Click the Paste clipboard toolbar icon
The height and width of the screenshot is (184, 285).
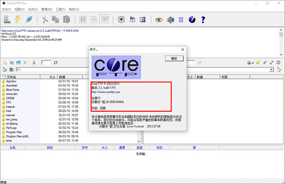(66, 19)
